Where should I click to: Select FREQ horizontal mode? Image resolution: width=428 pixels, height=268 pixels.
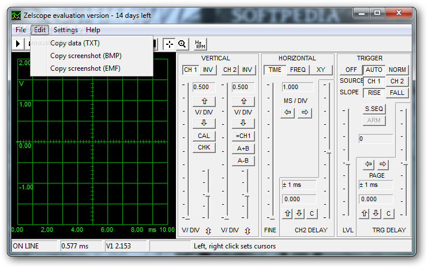(298, 70)
